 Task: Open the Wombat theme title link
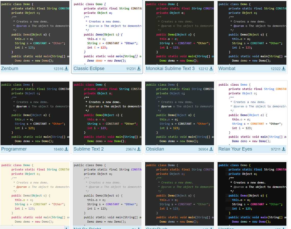coord(227,68)
